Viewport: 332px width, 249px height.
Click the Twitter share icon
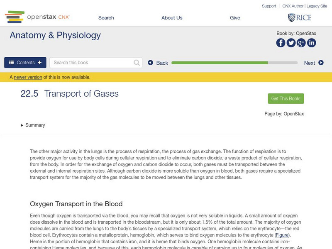coord(291,43)
